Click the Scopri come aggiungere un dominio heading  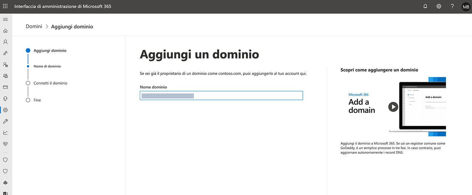point(379,70)
